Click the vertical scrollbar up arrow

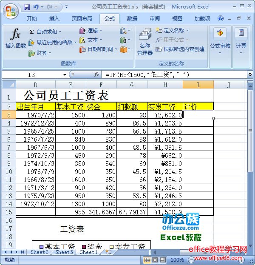click(250, 87)
